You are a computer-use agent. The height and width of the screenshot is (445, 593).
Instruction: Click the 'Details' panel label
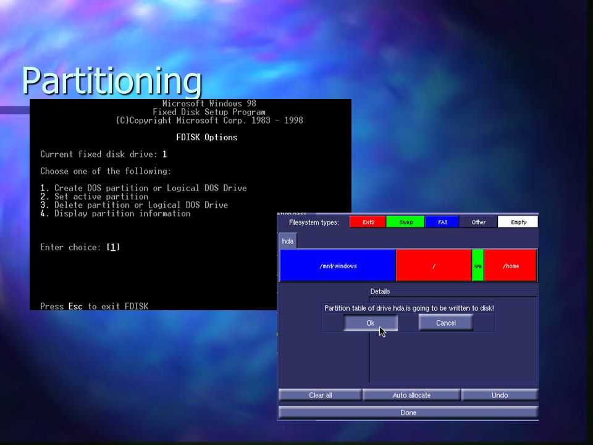[x=380, y=291]
